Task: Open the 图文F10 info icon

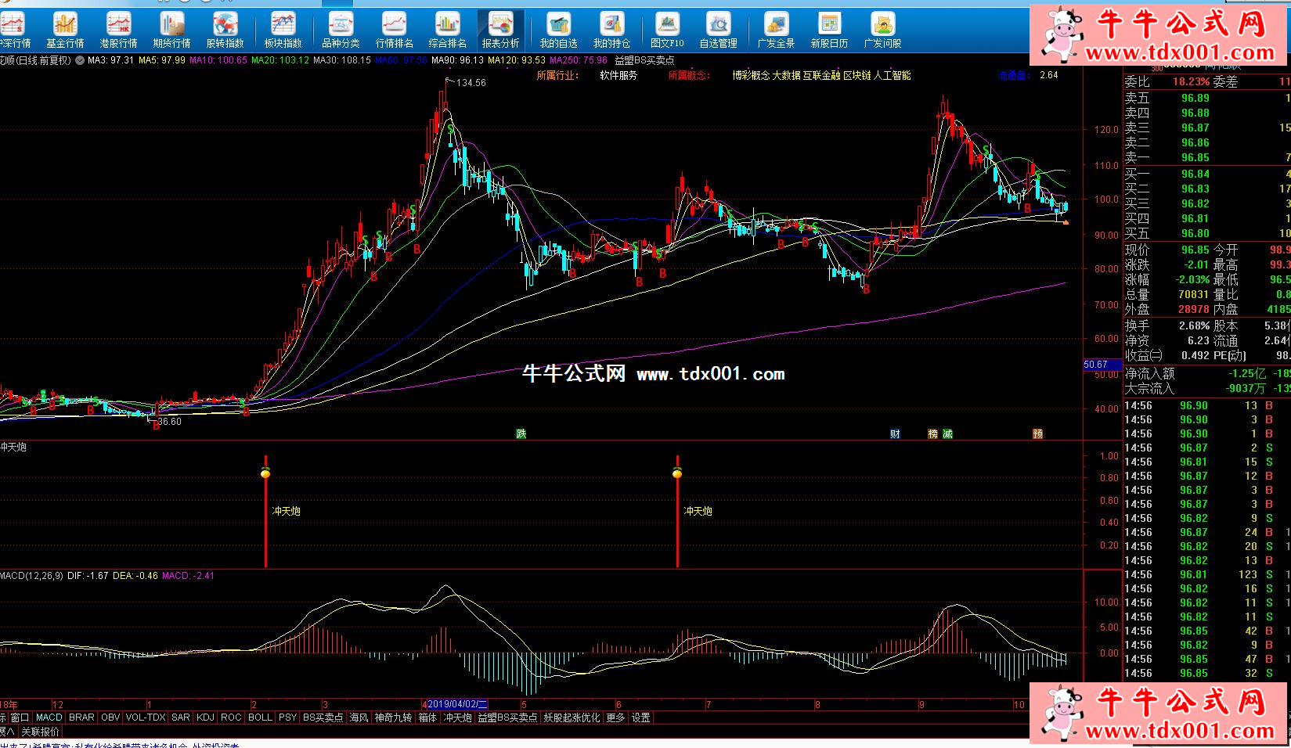Action: click(x=667, y=30)
